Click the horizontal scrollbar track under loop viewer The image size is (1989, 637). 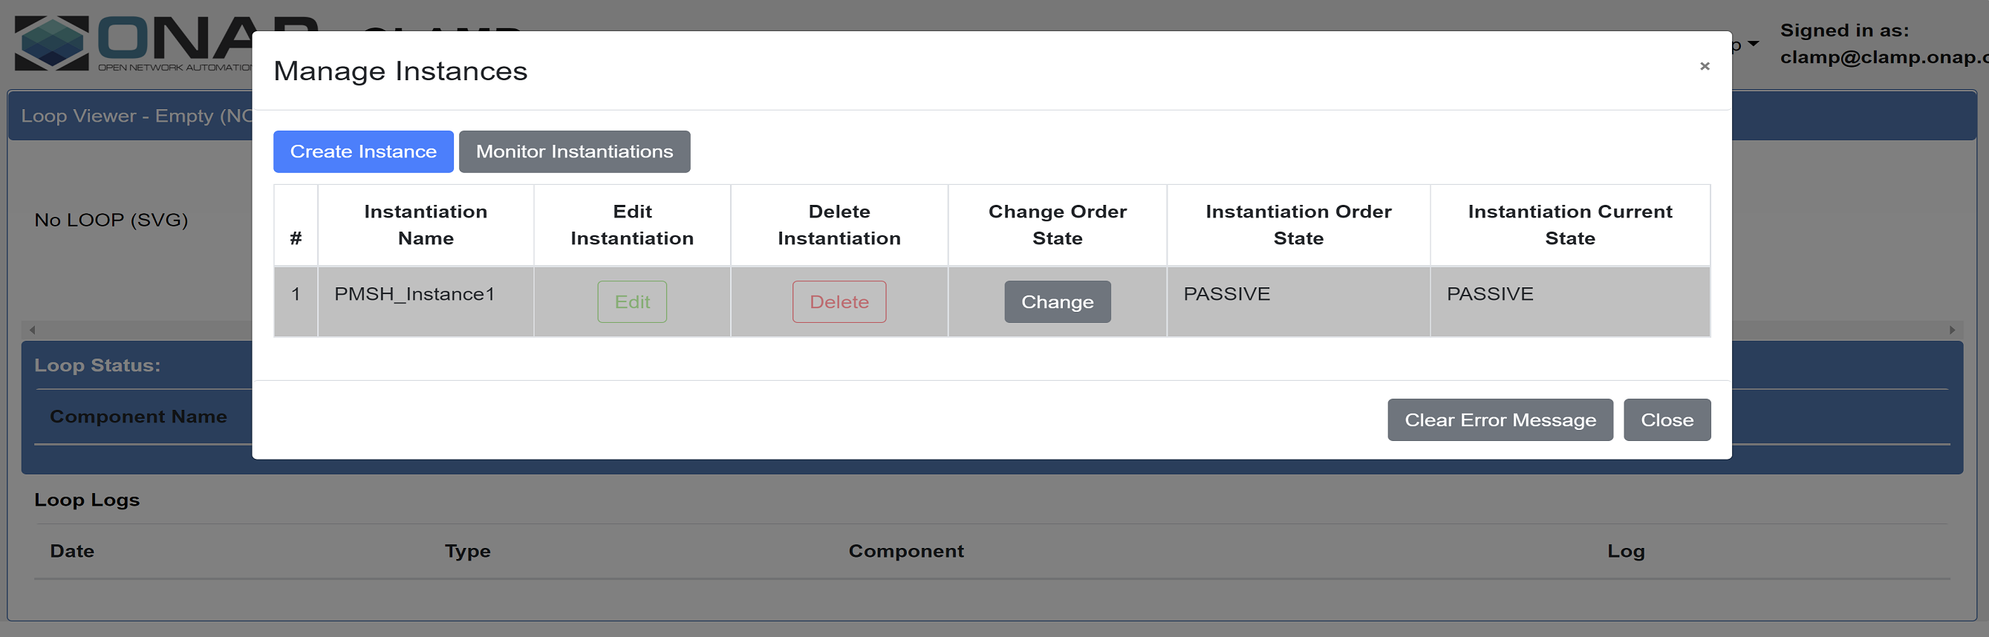pos(139,330)
